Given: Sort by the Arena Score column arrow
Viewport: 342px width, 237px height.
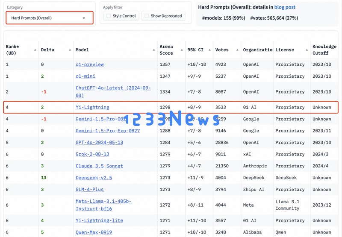Looking at the screenshot, I should (x=182, y=50).
